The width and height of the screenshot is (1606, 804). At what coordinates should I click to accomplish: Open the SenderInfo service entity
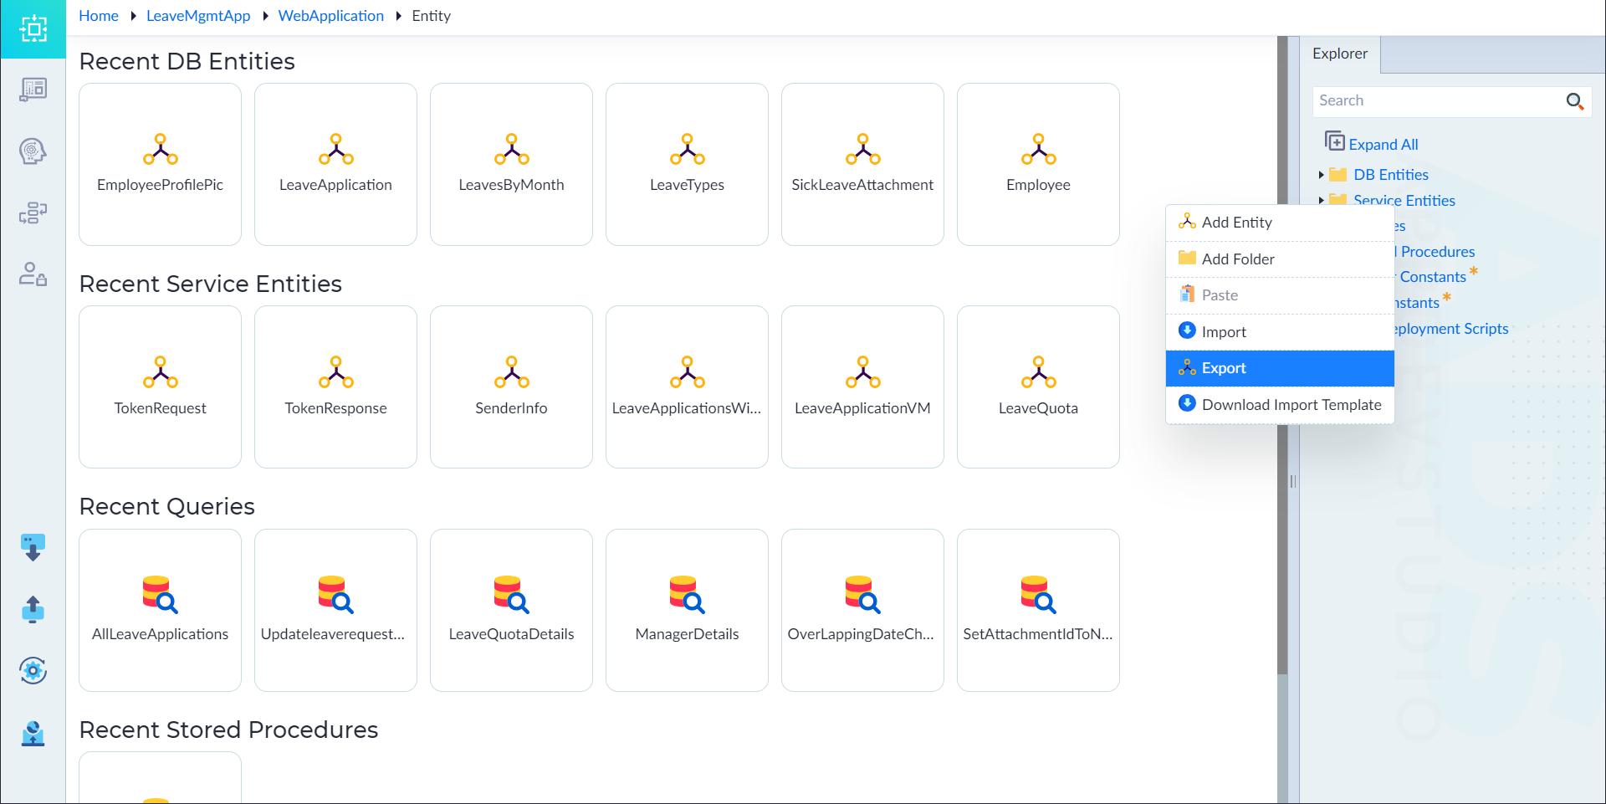coord(511,387)
